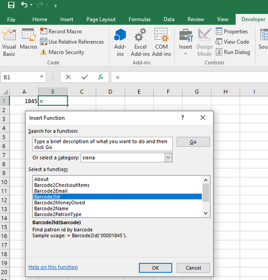Select About in function list
The image size is (268, 280).
[117, 179]
